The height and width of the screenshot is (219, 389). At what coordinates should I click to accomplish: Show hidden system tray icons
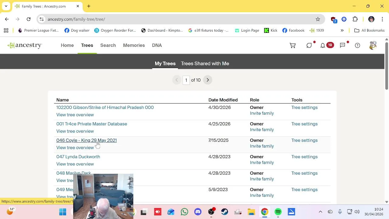pyautogui.click(x=320, y=212)
